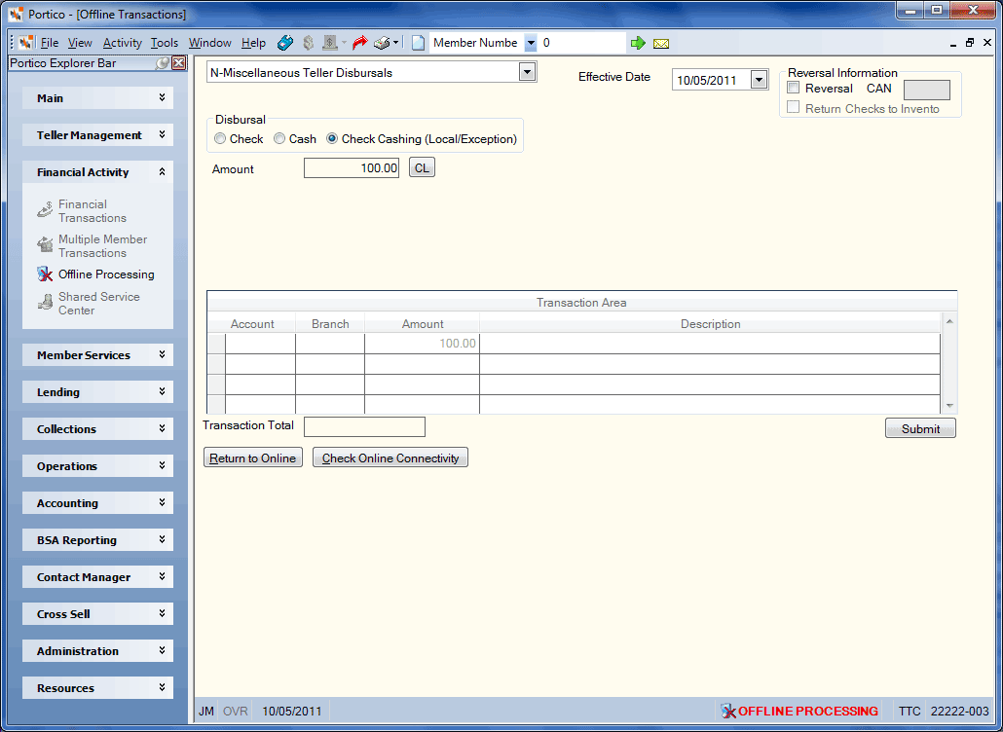The width and height of the screenshot is (1003, 732).
Task: Click the blue checkbook toolbar icon
Action: click(285, 43)
